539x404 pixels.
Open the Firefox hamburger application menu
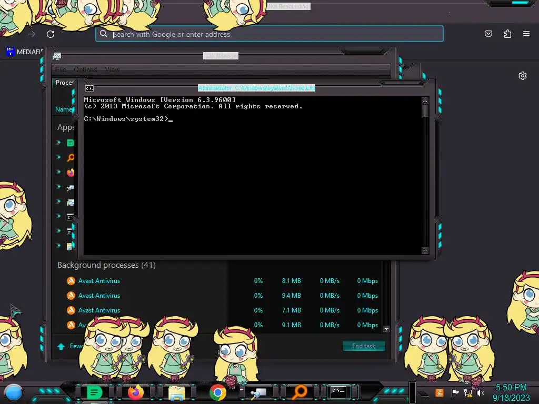click(526, 34)
